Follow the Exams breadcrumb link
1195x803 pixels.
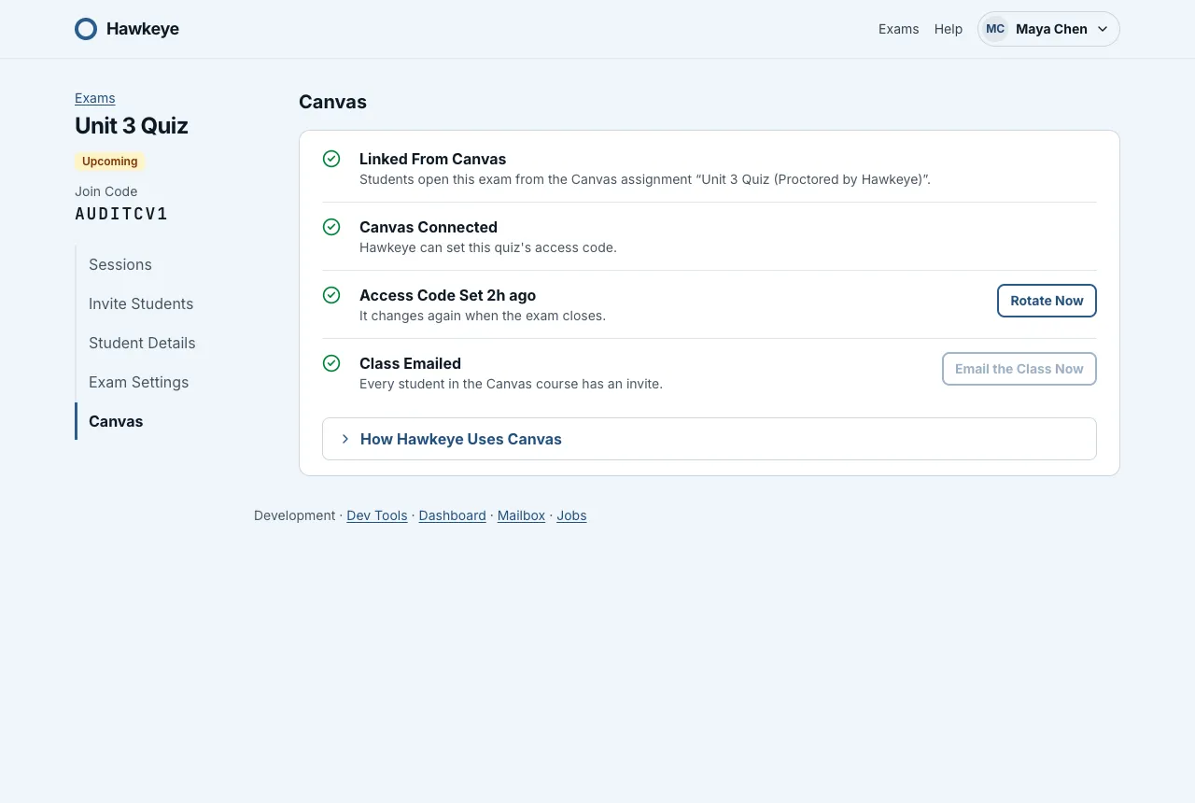click(x=95, y=98)
